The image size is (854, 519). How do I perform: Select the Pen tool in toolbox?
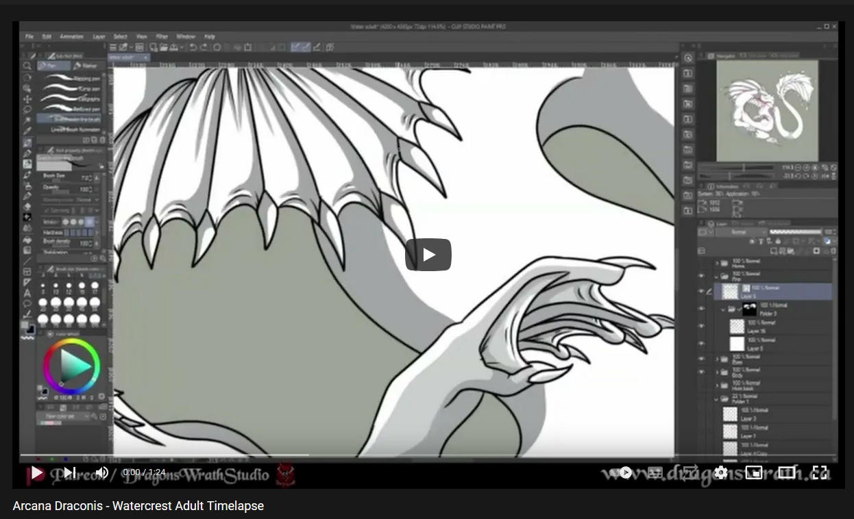point(27,143)
